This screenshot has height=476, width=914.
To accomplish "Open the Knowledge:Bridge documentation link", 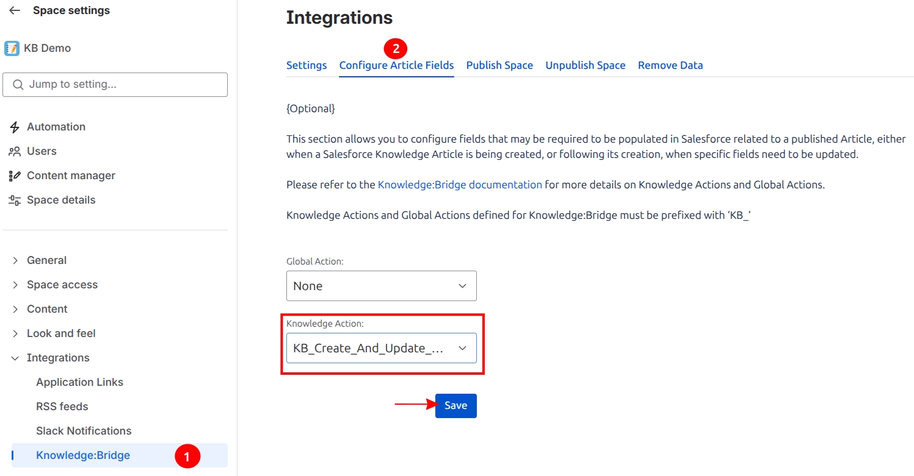I will pyautogui.click(x=460, y=184).
